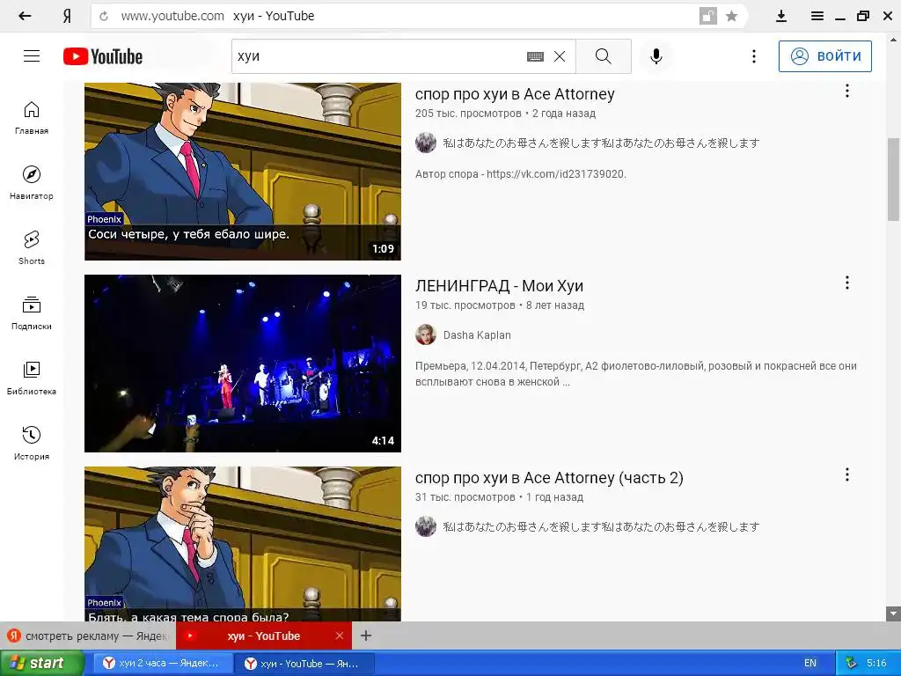Open Главная in the sidebar
The height and width of the screenshot is (676, 901).
tap(32, 118)
